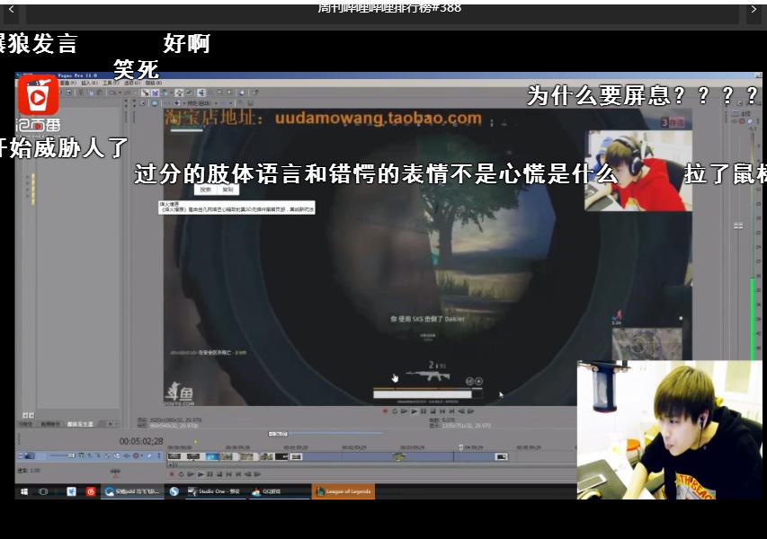Click the Bilibili TV logo in top-left corner
The width and height of the screenshot is (767, 539).
pos(36,95)
